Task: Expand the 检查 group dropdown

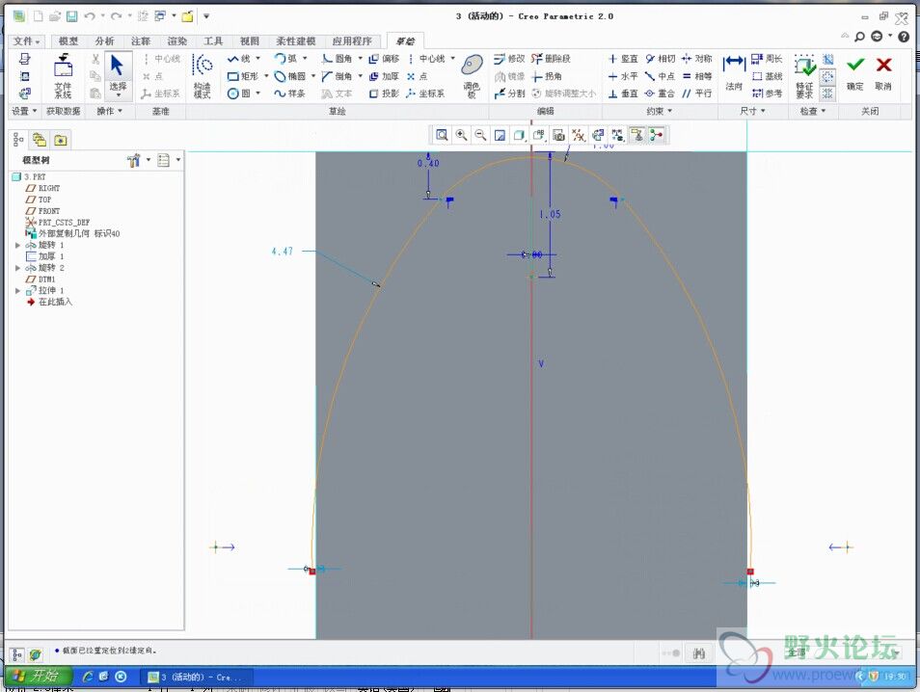Action: tap(813, 111)
